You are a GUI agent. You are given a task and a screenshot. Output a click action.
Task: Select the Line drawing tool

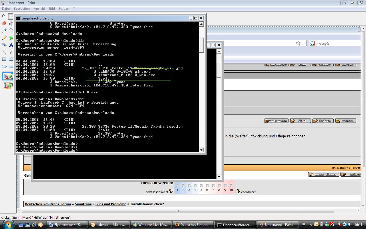(x=4, y=52)
